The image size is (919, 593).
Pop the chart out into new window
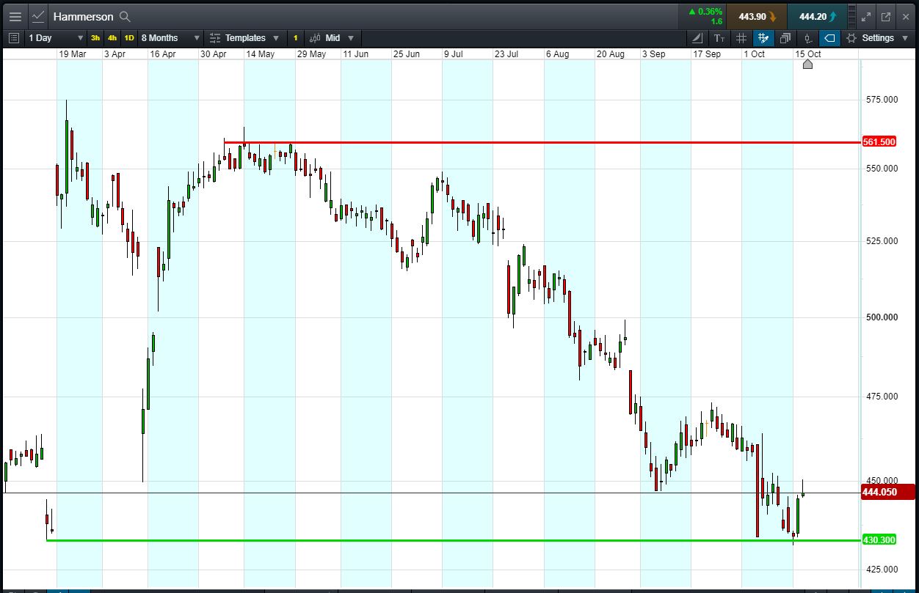pyautogui.click(x=885, y=16)
